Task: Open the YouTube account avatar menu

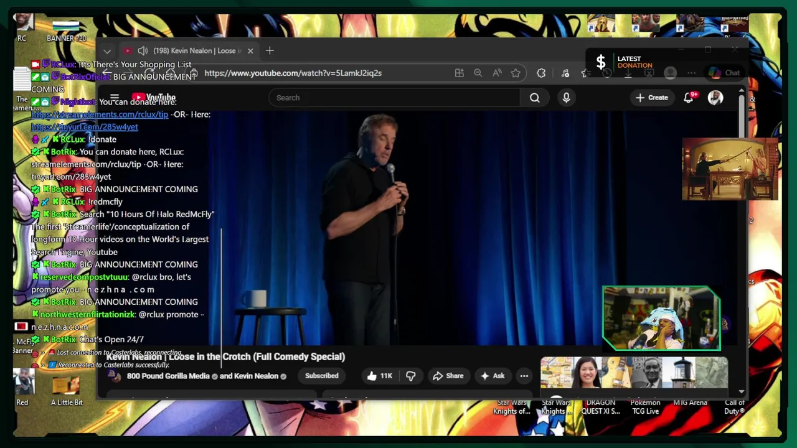Action: tap(715, 98)
